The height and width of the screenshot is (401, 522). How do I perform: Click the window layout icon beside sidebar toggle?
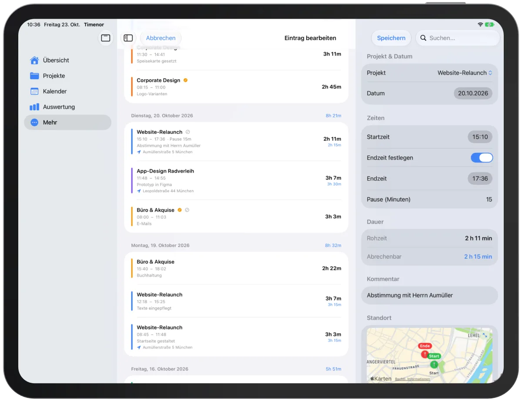[x=106, y=38]
